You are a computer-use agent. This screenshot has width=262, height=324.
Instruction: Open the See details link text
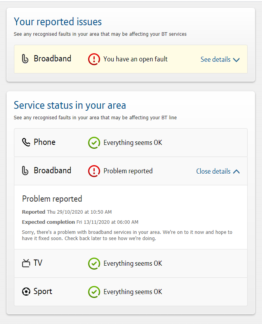(x=215, y=59)
